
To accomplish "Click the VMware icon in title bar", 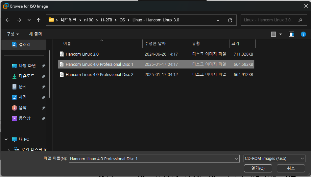I will pos(6,6).
